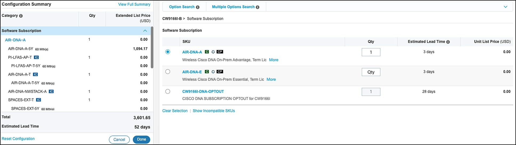The height and width of the screenshot is (145, 516).
Task: Click the Estimated Lead Time info icon
Action: coord(448,42)
